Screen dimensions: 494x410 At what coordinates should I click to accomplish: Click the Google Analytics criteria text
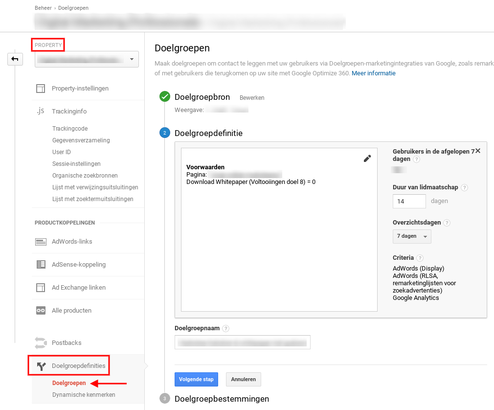pyautogui.click(x=416, y=298)
